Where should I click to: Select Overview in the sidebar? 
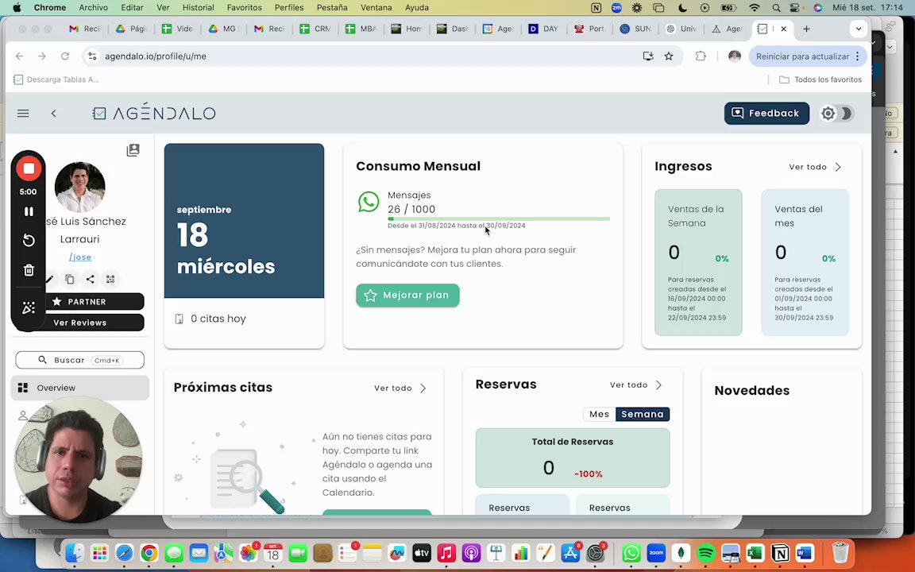pyautogui.click(x=80, y=388)
